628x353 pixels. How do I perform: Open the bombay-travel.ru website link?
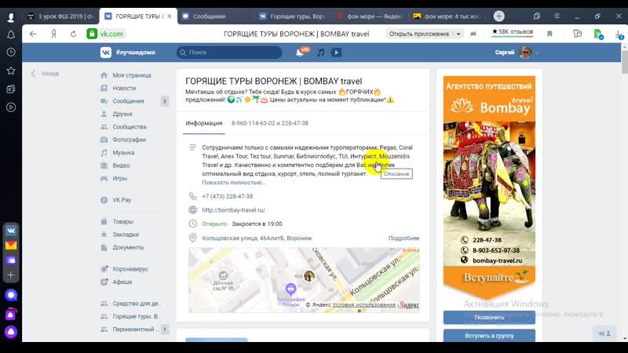[x=233, y=210]
